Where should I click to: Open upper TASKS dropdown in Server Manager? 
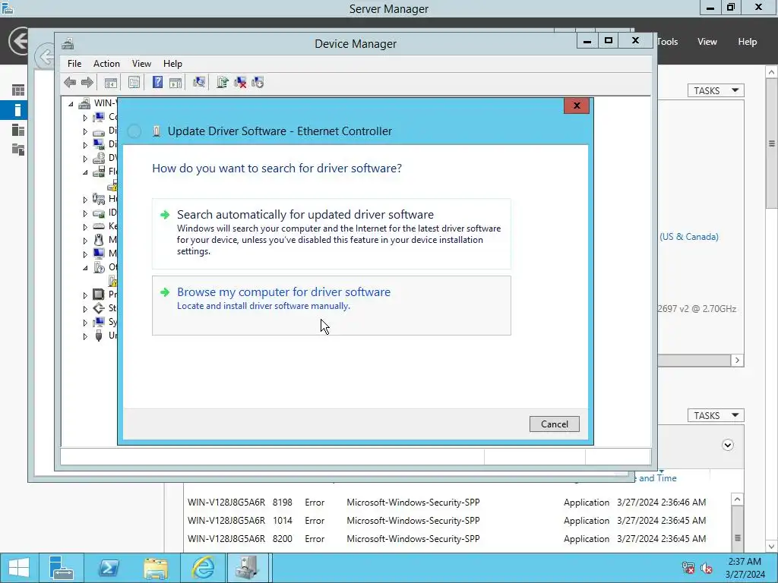coord(716,90)
